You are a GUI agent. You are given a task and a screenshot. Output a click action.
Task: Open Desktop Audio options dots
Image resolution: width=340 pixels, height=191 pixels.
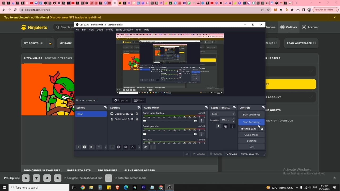point(202,134)
